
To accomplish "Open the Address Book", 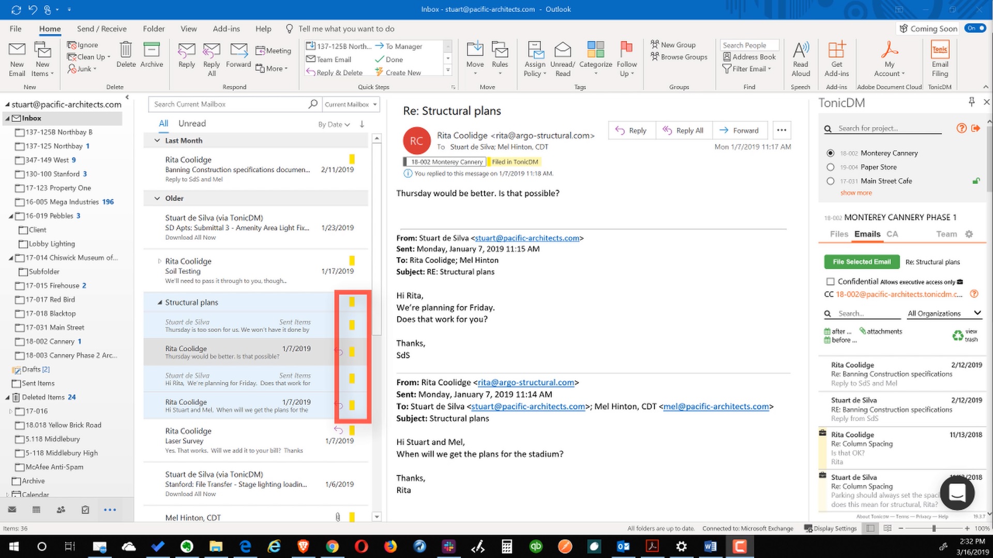I will (x=749, y=57).
